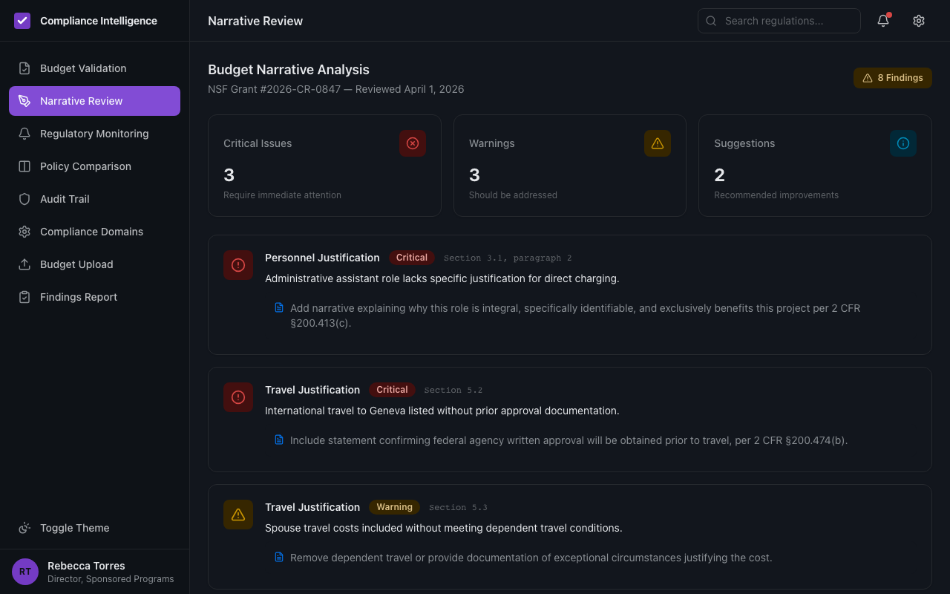The image size is (950, 594).
Task: Select the gear icon next to Compliance Domains
Action: point(24,231)
